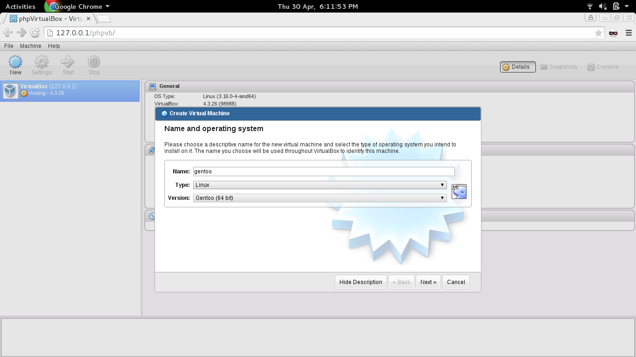Click the Stop machine power icon
Screen dimensions: 636x357
(x=94, y=62)
